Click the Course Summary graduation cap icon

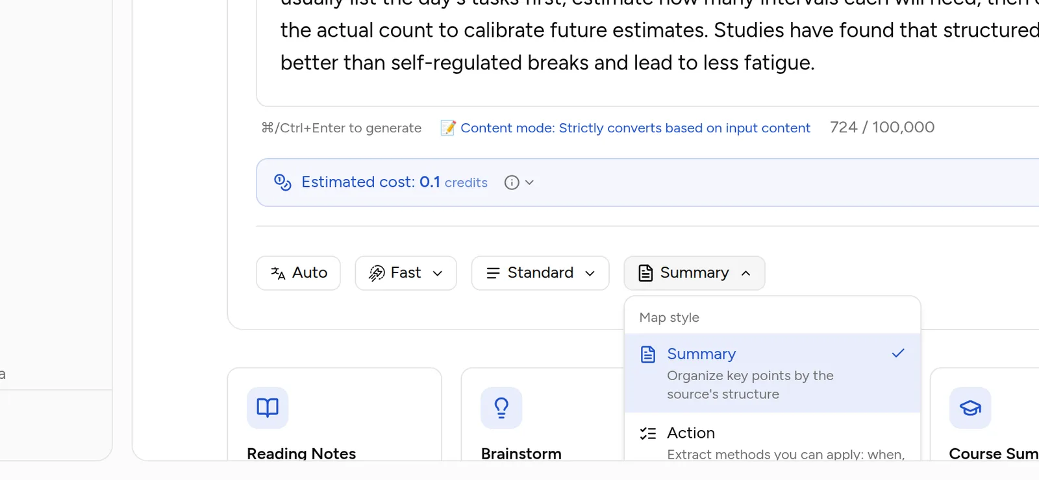coord(970,407)
